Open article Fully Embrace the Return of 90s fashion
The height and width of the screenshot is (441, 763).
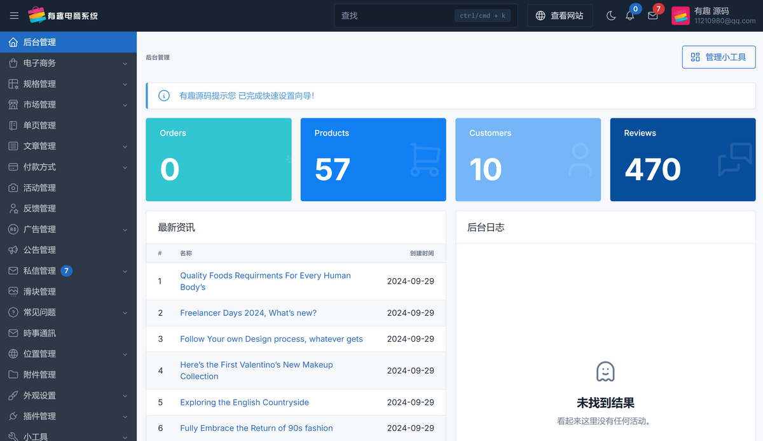256,428
